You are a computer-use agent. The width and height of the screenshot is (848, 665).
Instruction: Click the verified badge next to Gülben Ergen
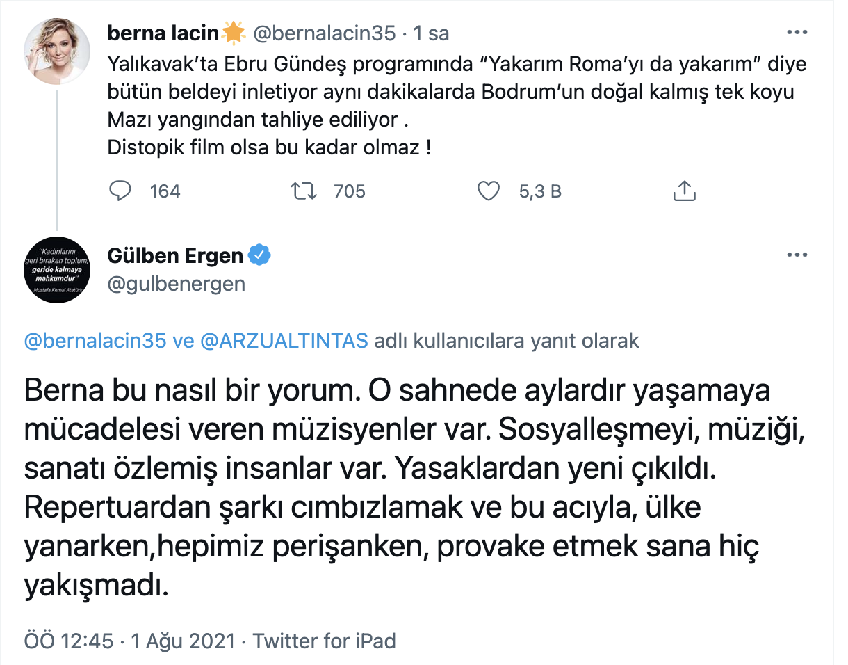click(x=260, y=255)
